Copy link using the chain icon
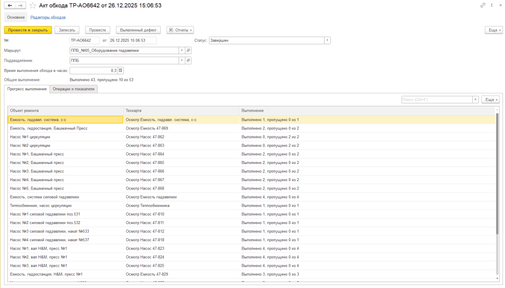 pyautogui.click(x=482, y=5)
